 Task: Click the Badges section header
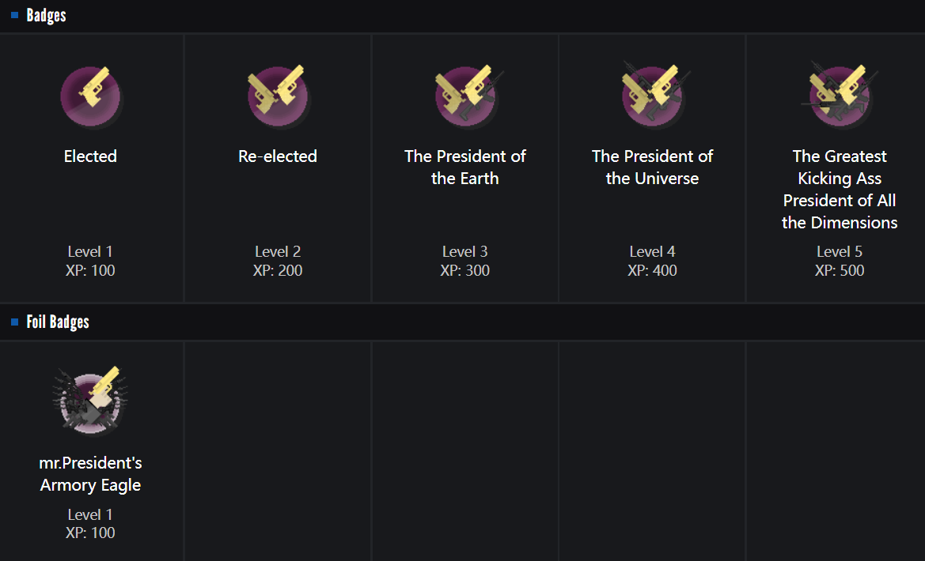tap(46, 15)
